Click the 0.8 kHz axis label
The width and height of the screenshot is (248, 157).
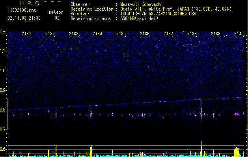click(x=4, y=110)
